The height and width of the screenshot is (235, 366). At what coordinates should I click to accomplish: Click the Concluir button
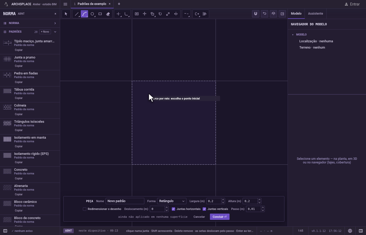220,217
